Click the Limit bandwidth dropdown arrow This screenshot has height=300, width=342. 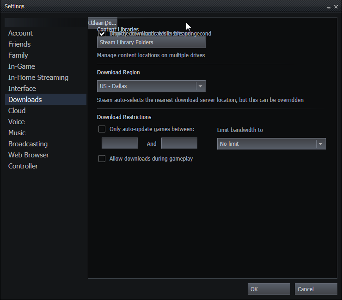pyautogui.click(x=321, y=144)
